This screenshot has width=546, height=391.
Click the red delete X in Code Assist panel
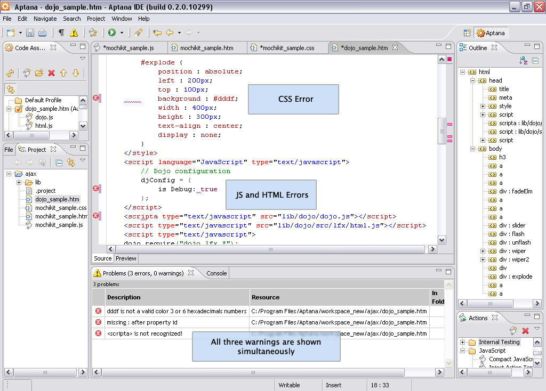coord(52,73)
